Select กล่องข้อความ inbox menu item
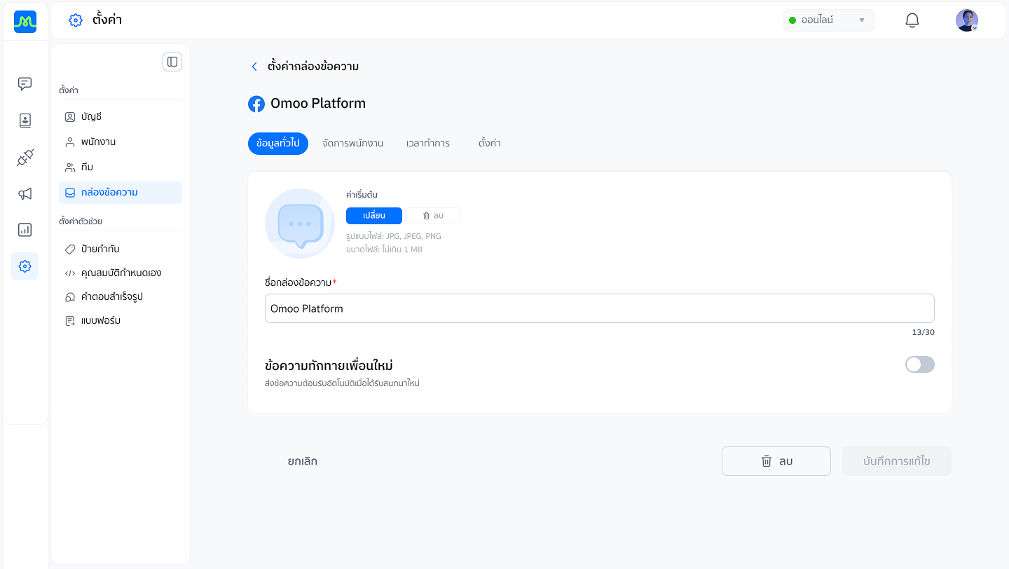Viewport: 1009px width, 569px height. tap(121, 193)
